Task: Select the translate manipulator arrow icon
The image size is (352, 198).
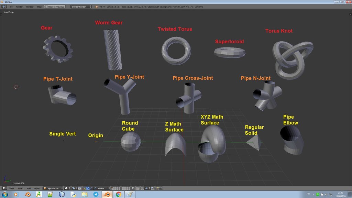Action: click(x=88, y=188)
